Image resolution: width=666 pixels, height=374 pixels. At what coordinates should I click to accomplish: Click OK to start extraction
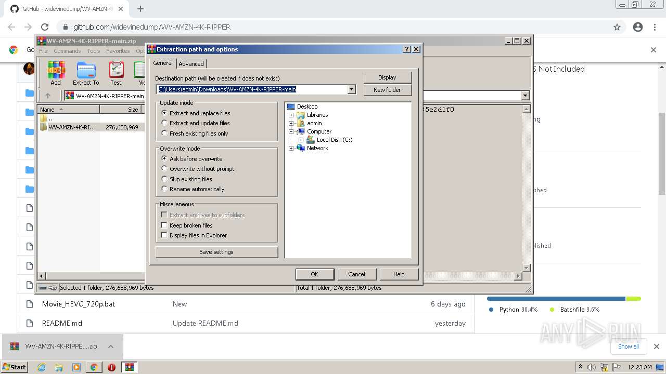point(314,274)
